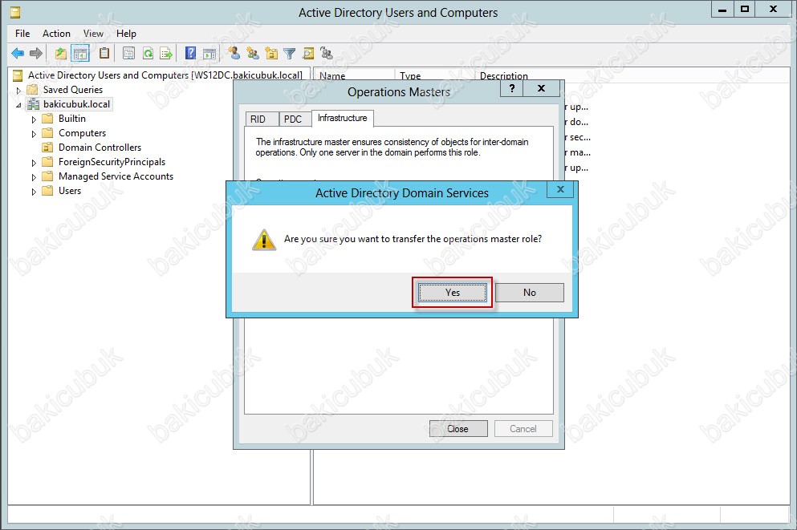Click the Export List toolbar icon

tap(165, 53)
